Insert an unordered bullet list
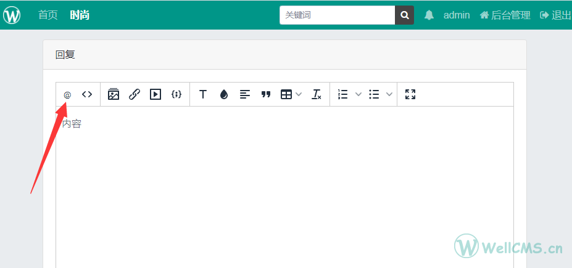 coord(374,95)
